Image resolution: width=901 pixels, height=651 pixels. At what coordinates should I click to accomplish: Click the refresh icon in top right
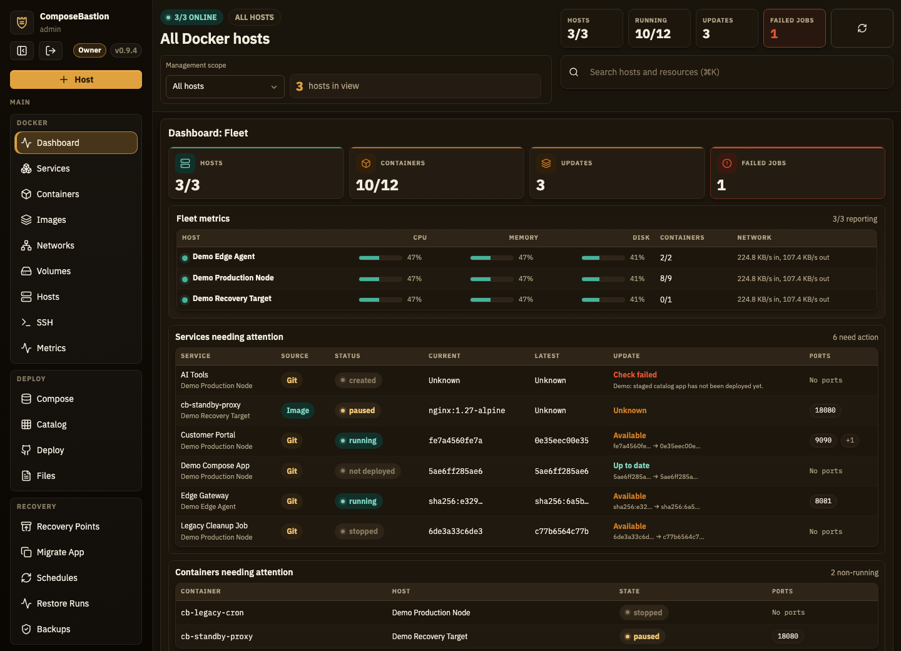[x=862, y=28]
